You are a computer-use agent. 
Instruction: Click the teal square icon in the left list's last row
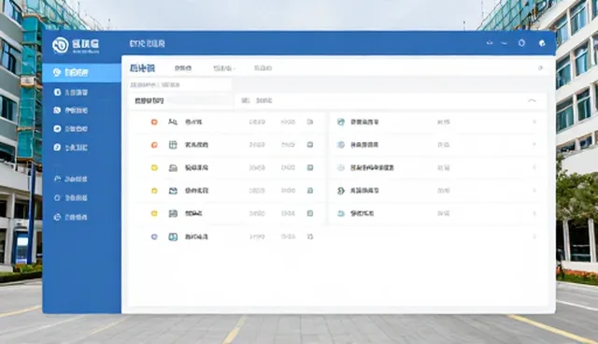(x=173, y=236)
